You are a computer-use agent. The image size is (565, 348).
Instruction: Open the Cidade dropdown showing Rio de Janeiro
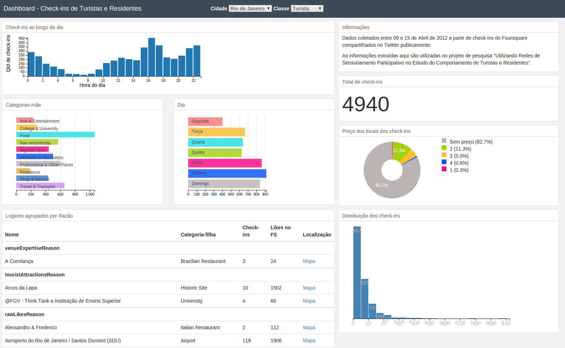(250, 9)
